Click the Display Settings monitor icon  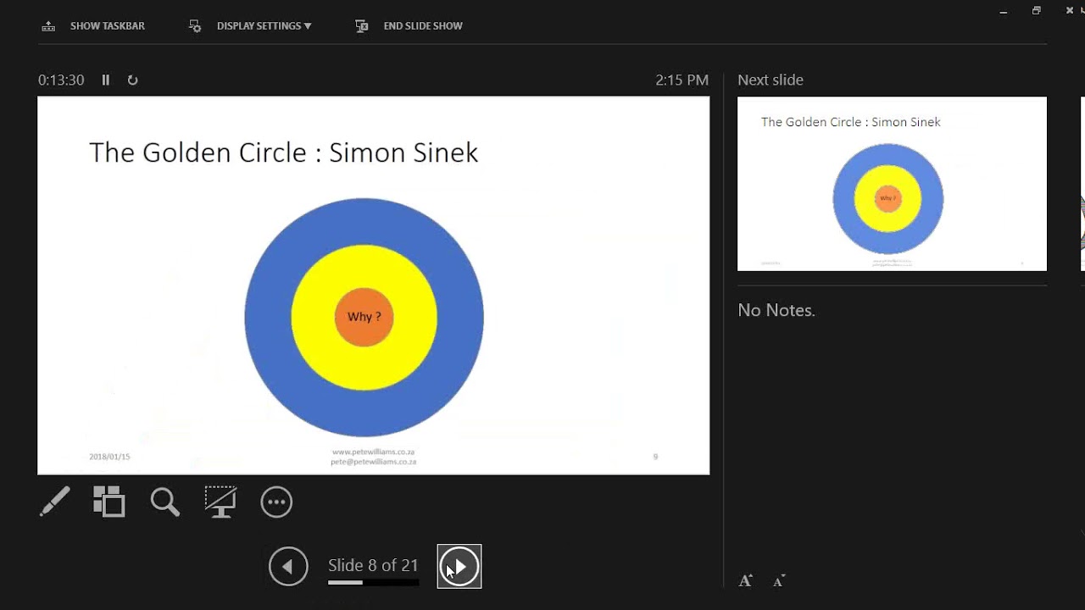[195, 26]
